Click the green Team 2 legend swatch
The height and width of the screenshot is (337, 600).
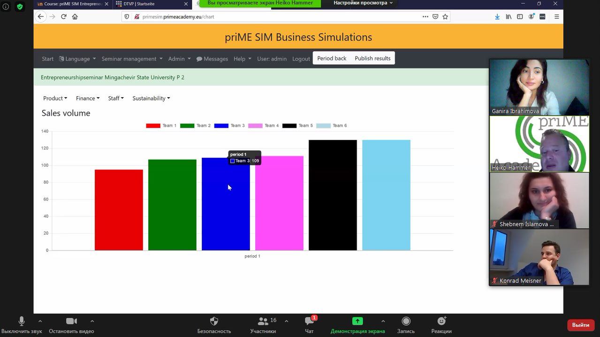(x=187, y=126)
